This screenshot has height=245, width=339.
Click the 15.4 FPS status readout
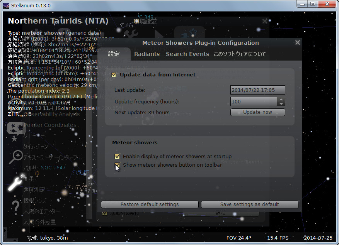click(x=278, y=238)
